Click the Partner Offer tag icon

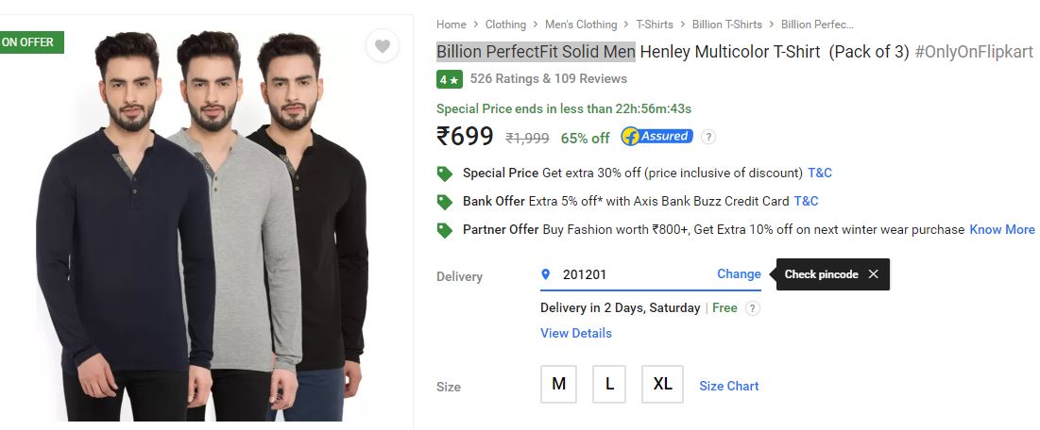pos(444,230)
